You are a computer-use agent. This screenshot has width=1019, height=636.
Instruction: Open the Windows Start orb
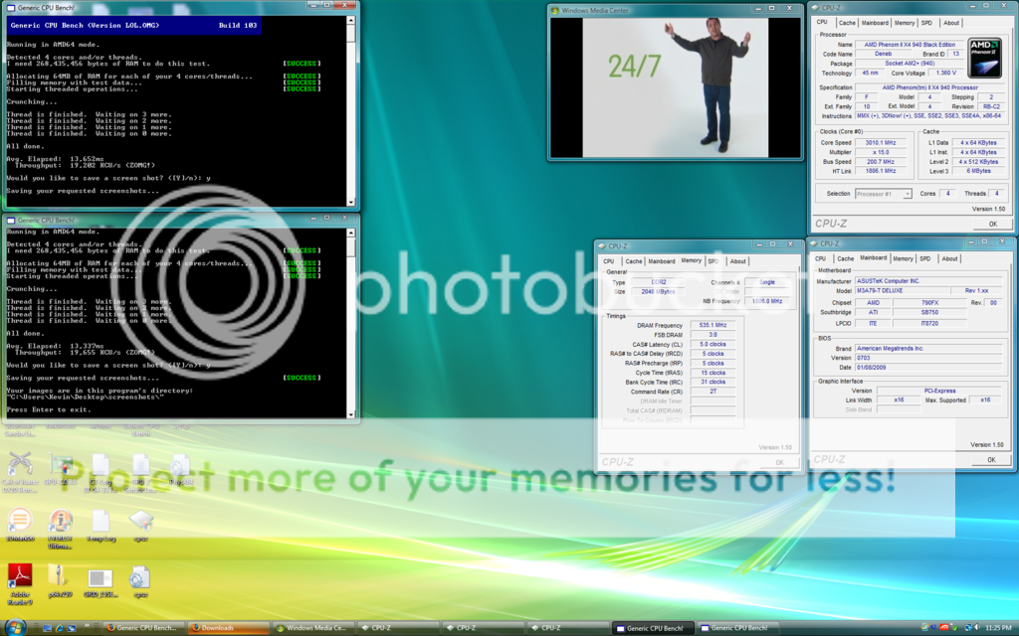[14, 626]
